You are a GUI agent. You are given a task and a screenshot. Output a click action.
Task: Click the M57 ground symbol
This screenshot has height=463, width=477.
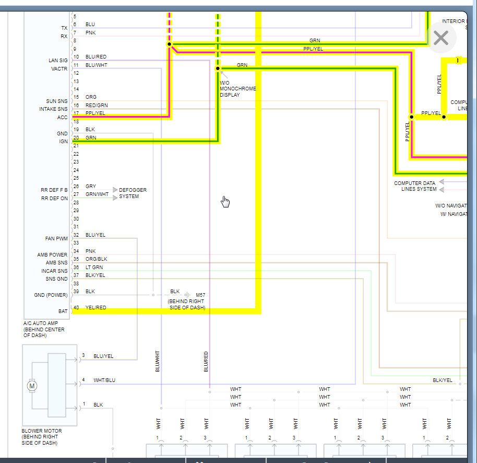tap(187, 295)
